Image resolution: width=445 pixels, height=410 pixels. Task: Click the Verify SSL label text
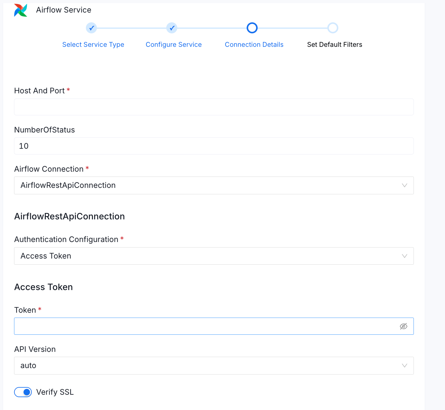pos(55,392)
